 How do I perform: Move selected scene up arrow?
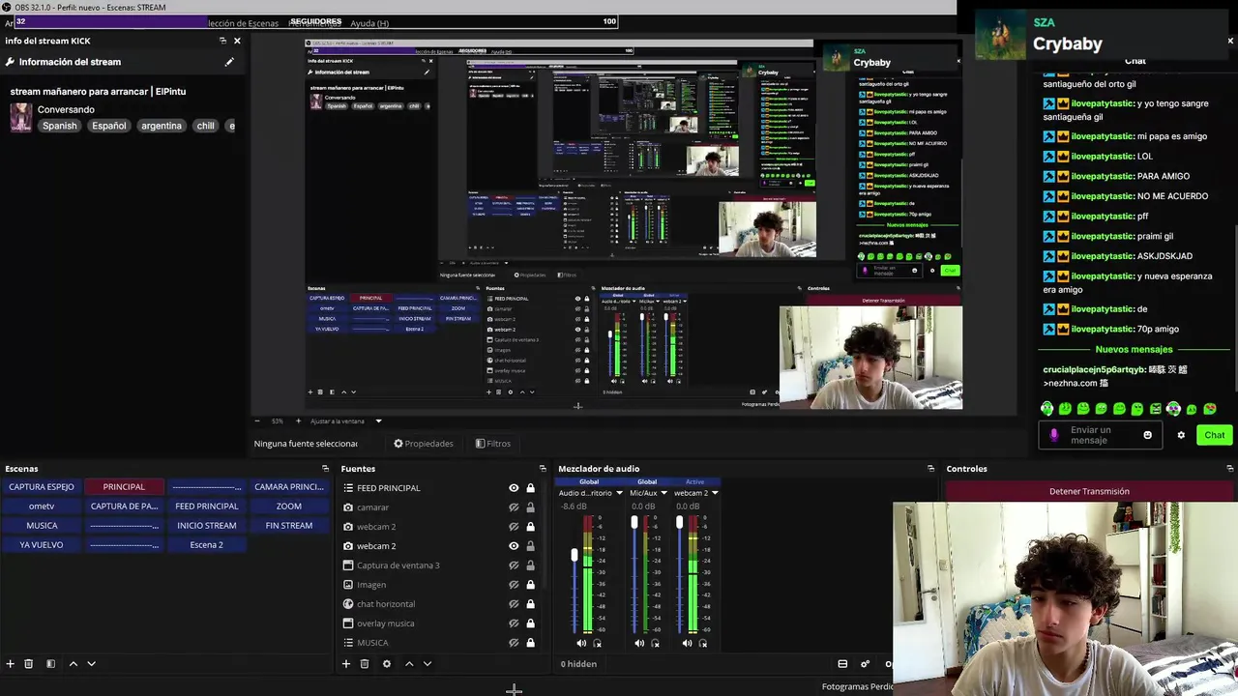point(73,664)
